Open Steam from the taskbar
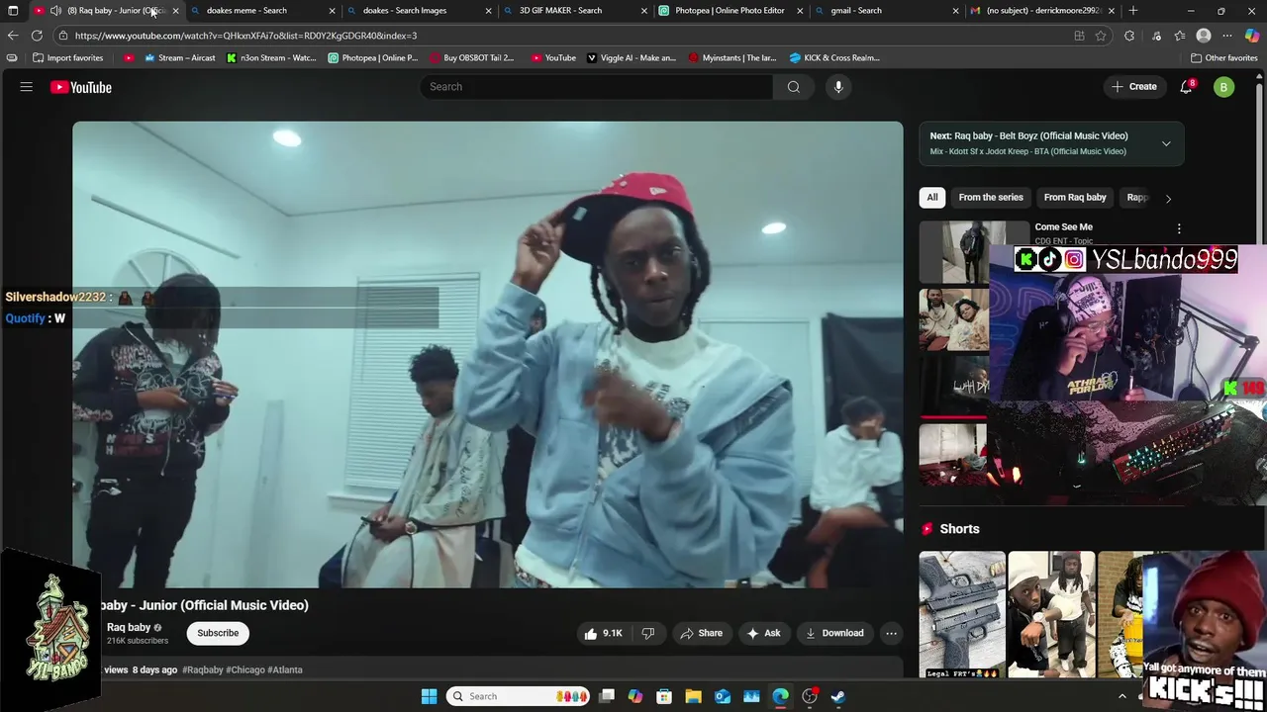The image size is (1267, 712). tap(837, 696)
